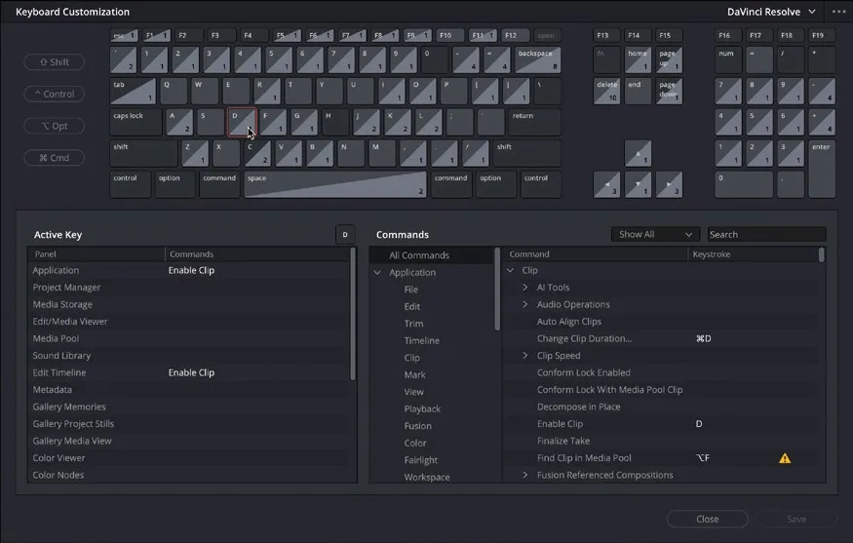Click the L key

point(429,122)
